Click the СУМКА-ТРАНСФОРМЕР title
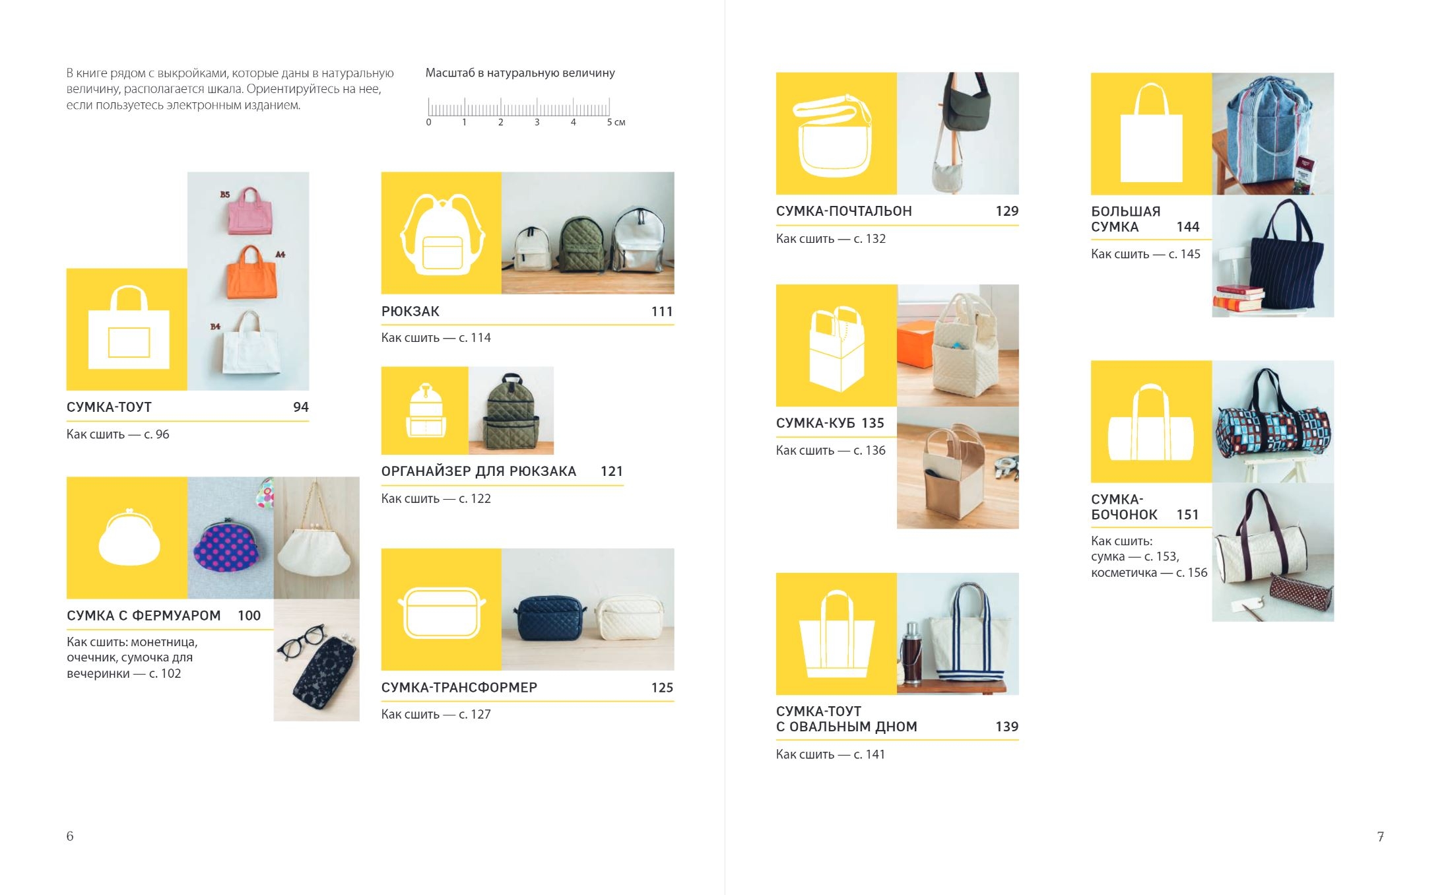The height and width of the screenshot is (895, 1448). tap(459, 688)
